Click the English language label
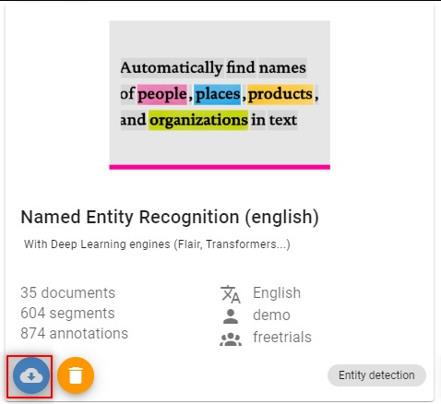 click(x=277, y=293)
